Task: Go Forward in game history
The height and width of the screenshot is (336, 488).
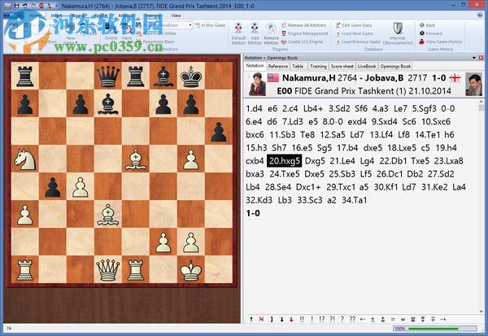Action: [431, 33]
